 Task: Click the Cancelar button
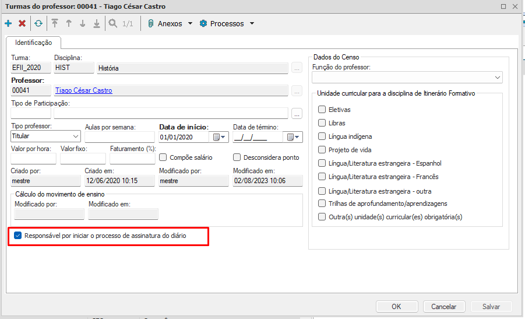tap(443, 306)
